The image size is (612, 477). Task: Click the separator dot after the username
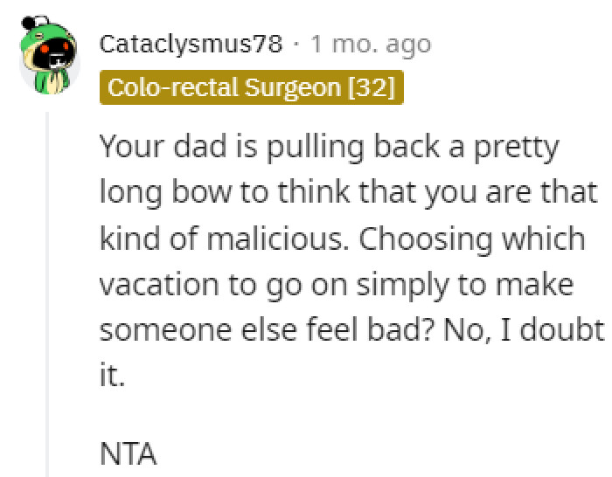(x=298, y=44)
